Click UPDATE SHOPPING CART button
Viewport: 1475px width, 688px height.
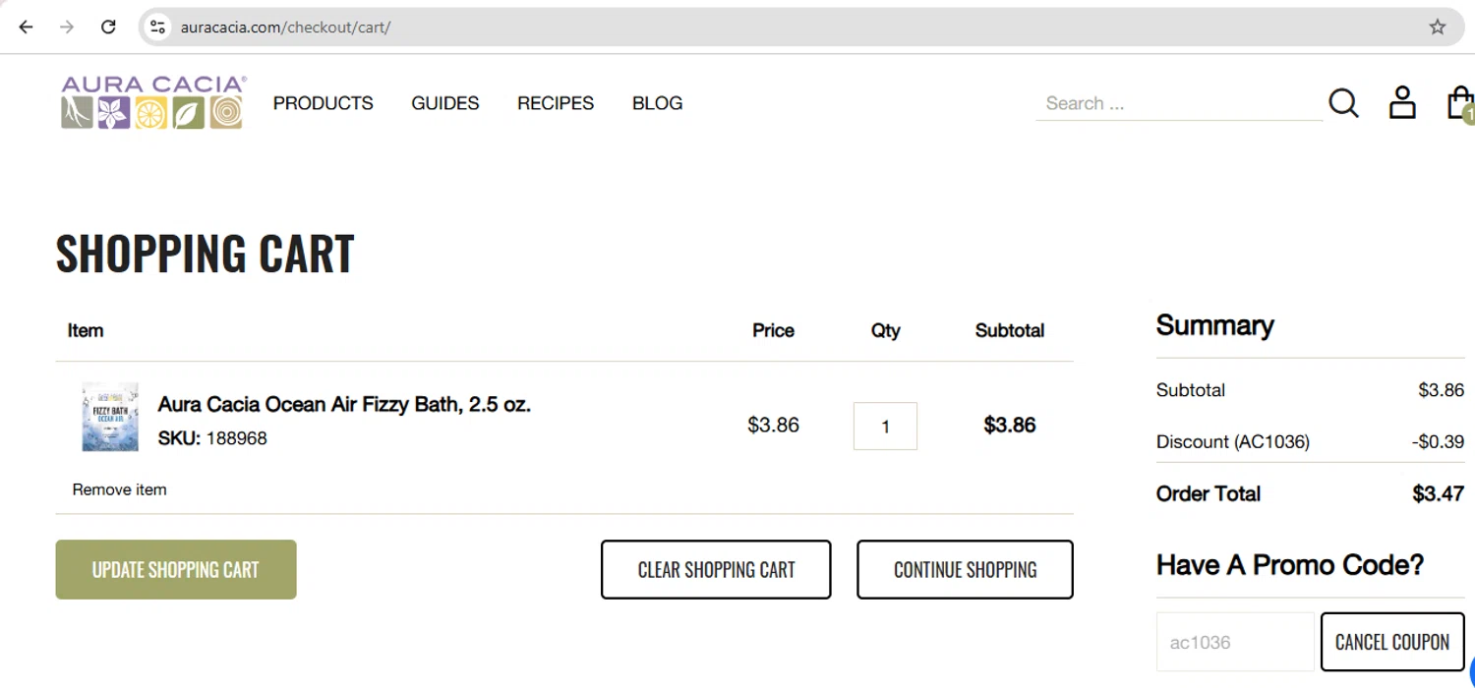176,569
